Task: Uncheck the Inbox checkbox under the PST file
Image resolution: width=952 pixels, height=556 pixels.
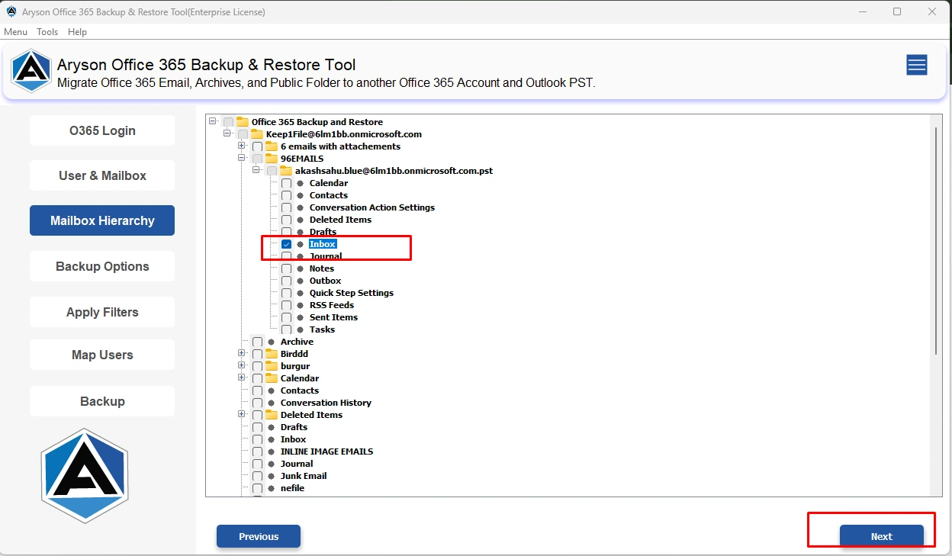Action: click(x=286, y=244)
